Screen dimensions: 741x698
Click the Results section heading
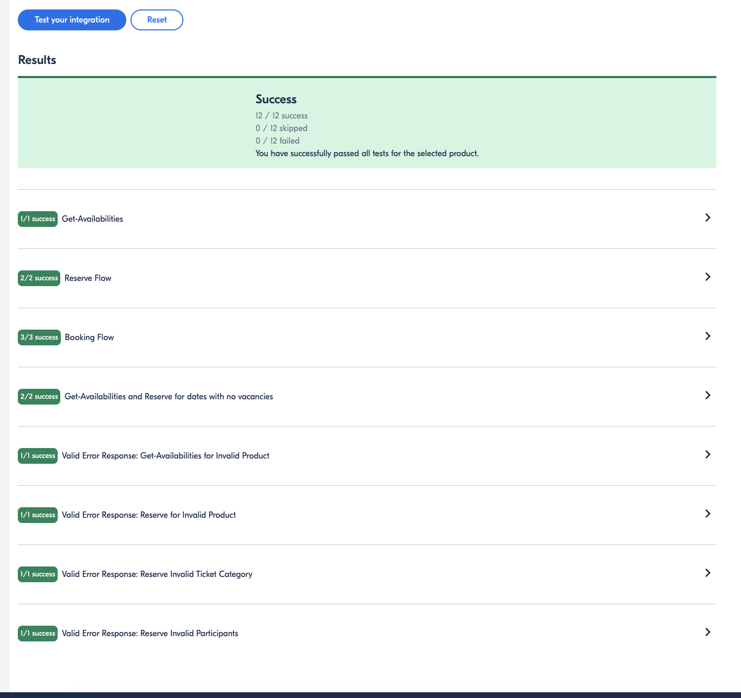pyautogui.click(x=37, y=60)
